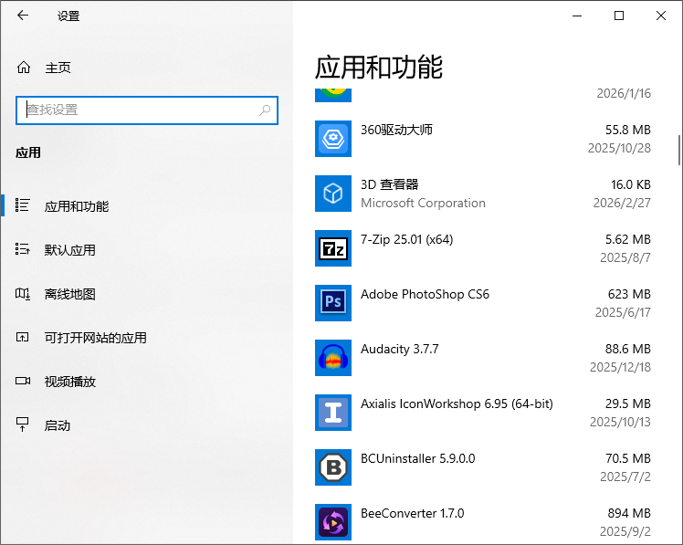Image resolution: width=683 pixels, height=545 pixels.
Task: Select the 3D 查看器 entry name
Action: click(389, 184)
